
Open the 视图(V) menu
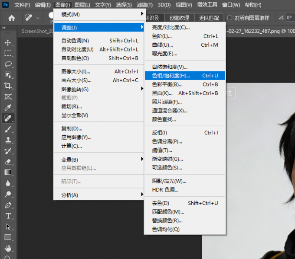tap(184, 5)
